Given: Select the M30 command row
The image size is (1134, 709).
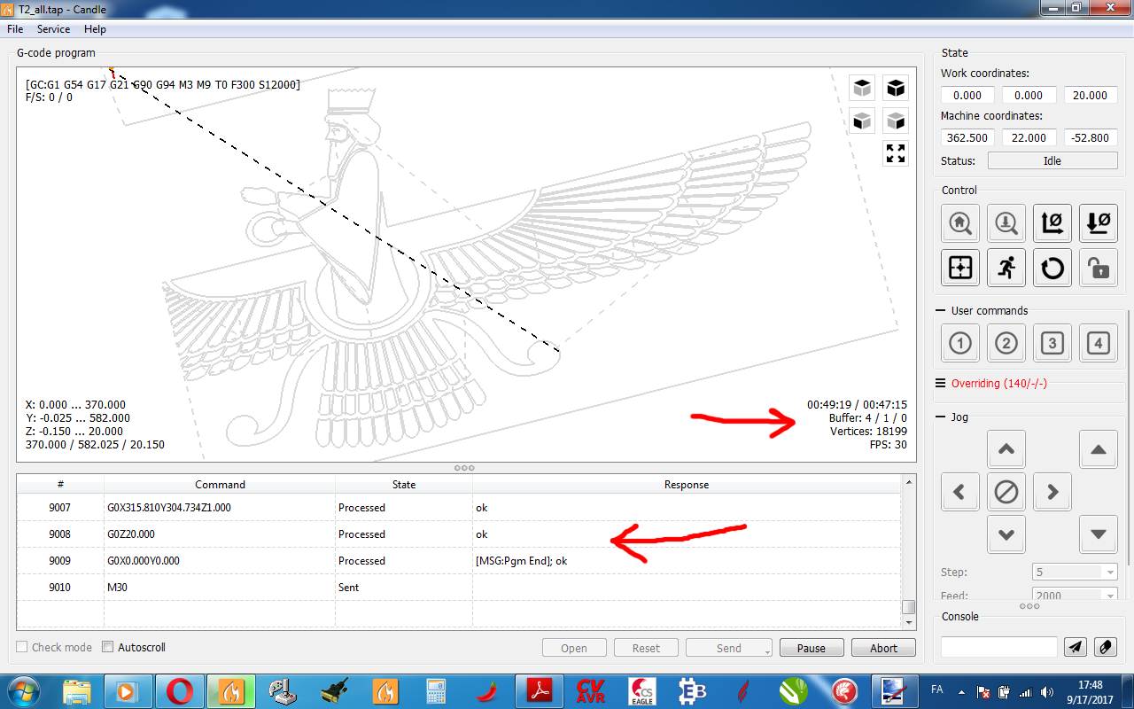Looking at the screenshot, I should pos(459,588).
